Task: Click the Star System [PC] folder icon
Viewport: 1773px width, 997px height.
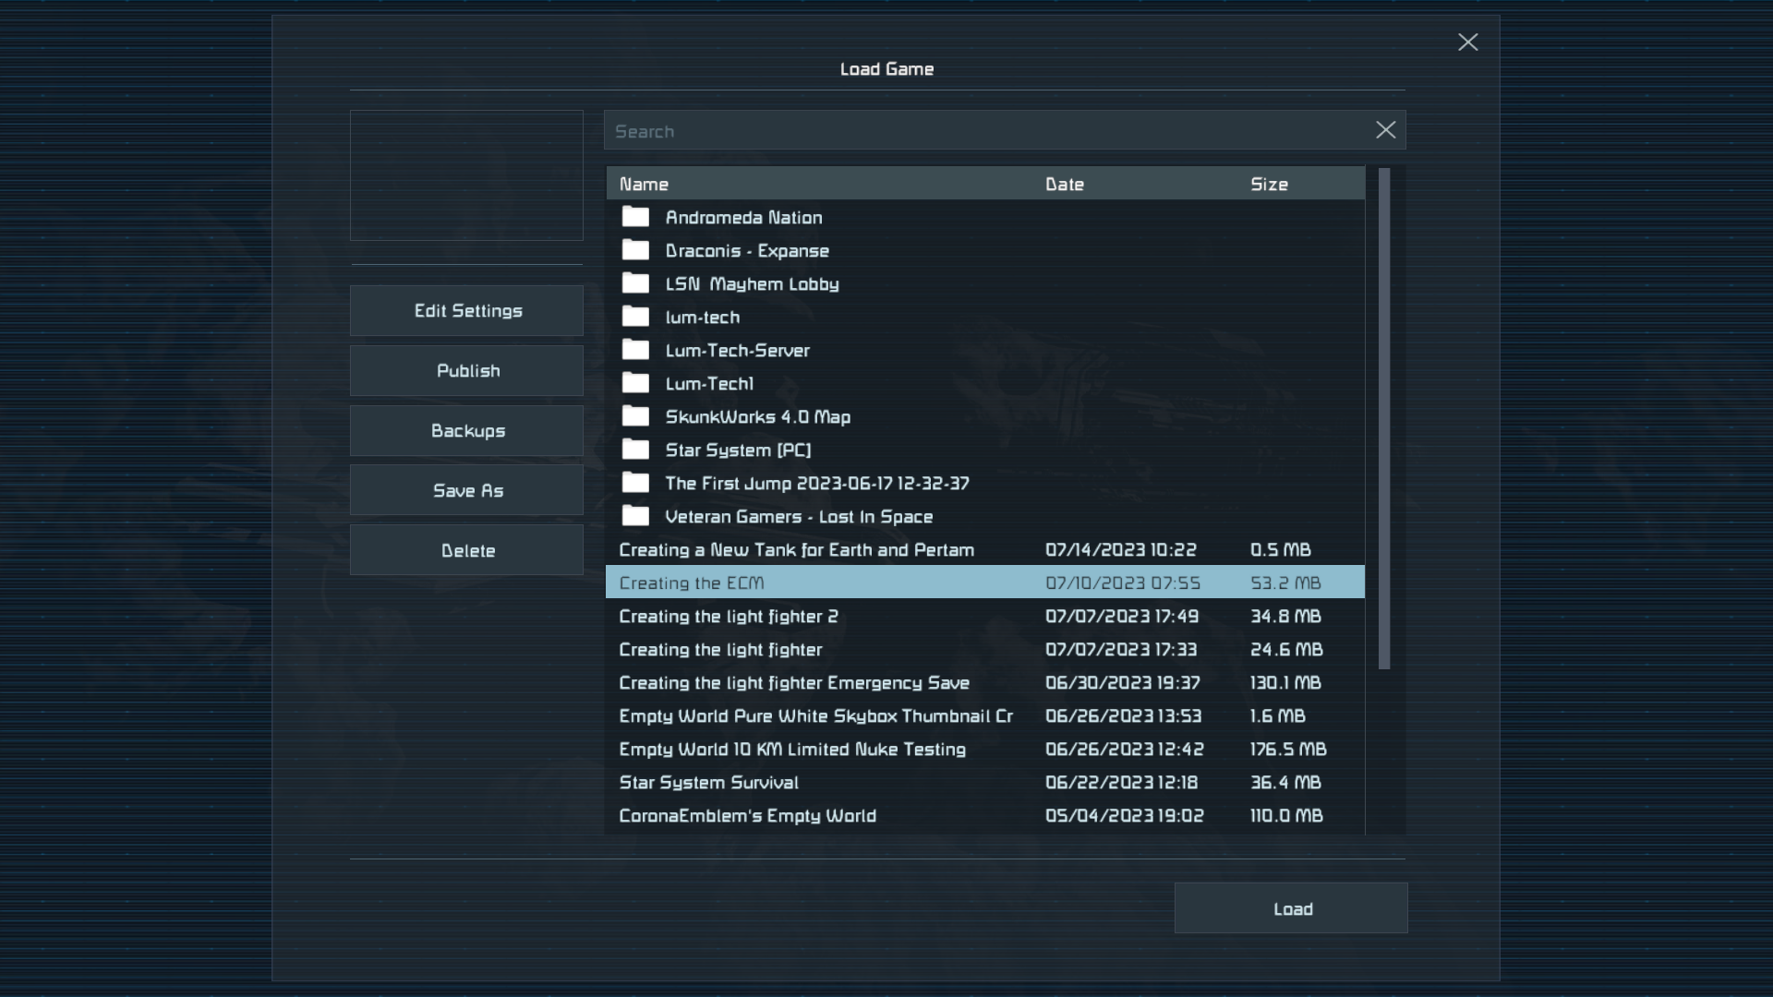Action: click(635, 450)
